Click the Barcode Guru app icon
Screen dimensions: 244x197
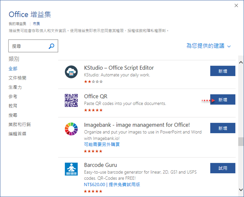click(71, 169)
